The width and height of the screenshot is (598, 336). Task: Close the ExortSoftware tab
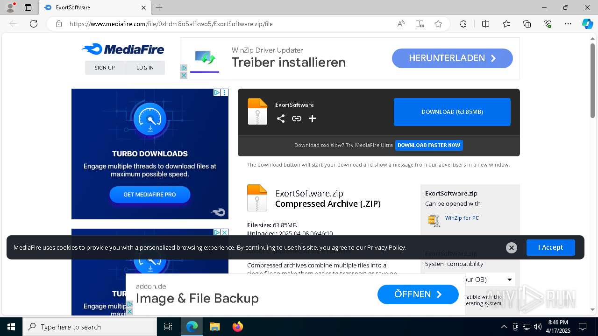143,7
